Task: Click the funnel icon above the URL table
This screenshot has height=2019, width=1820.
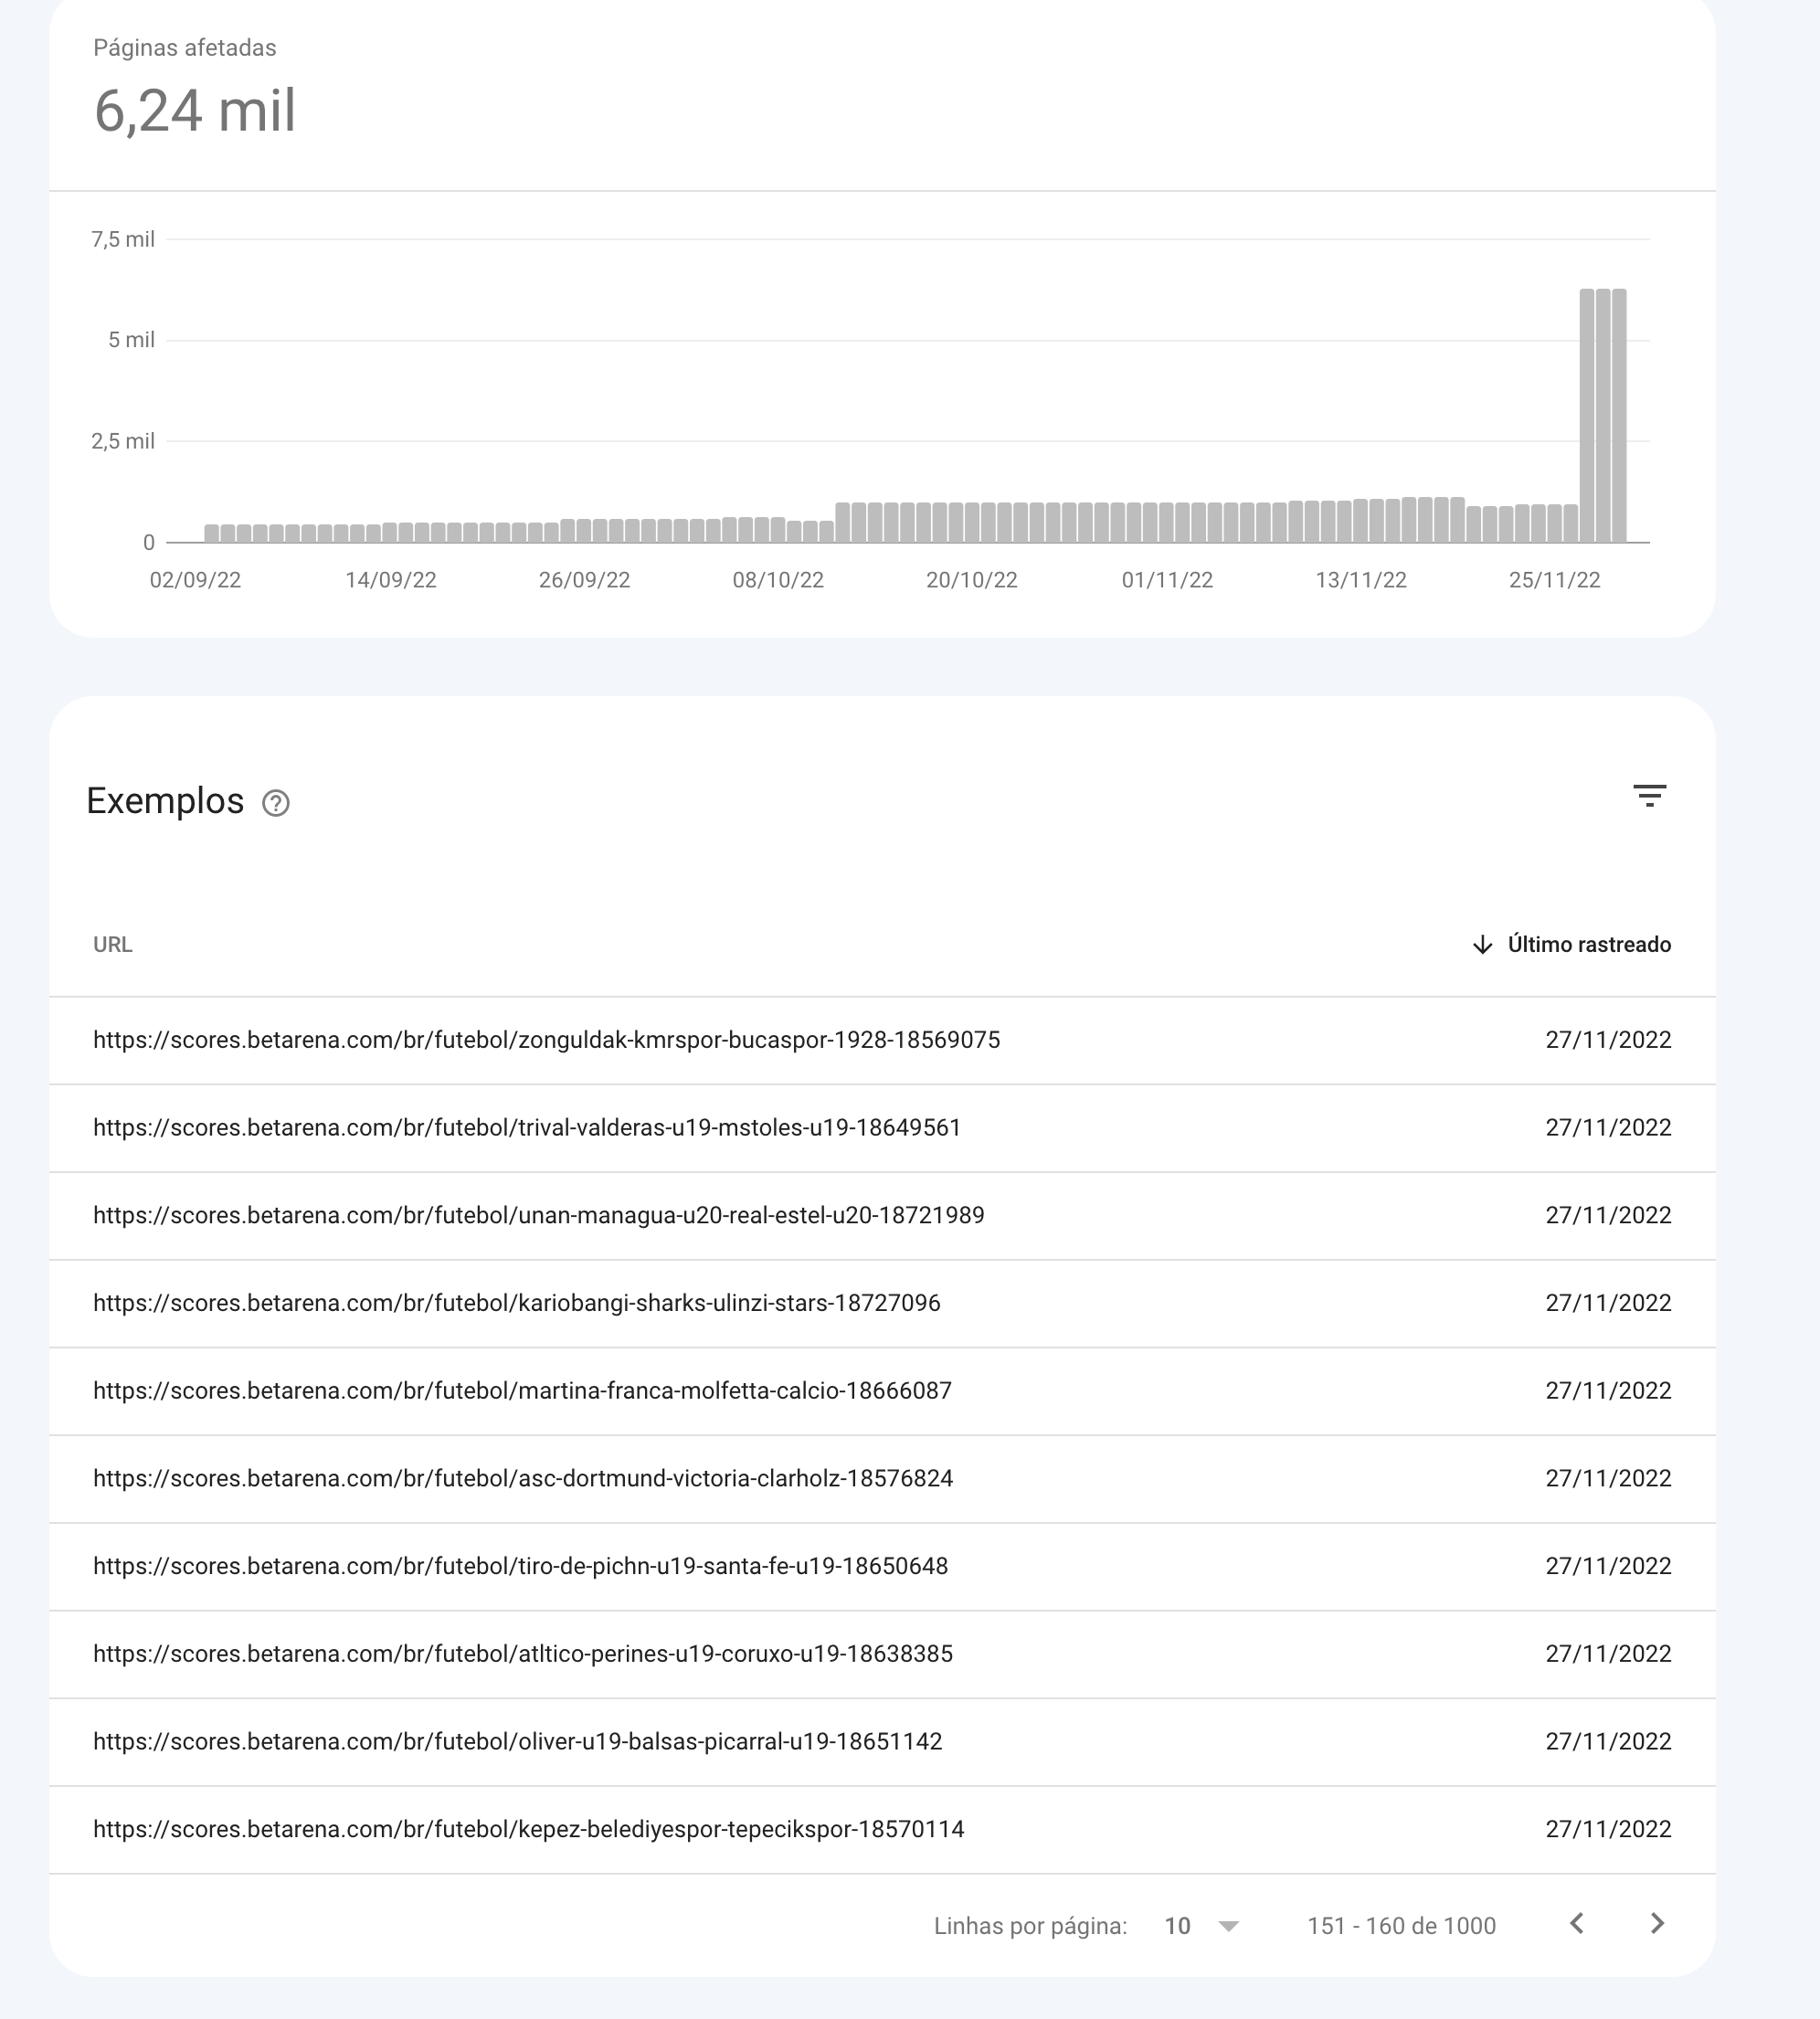Action: pos(1652,796)
